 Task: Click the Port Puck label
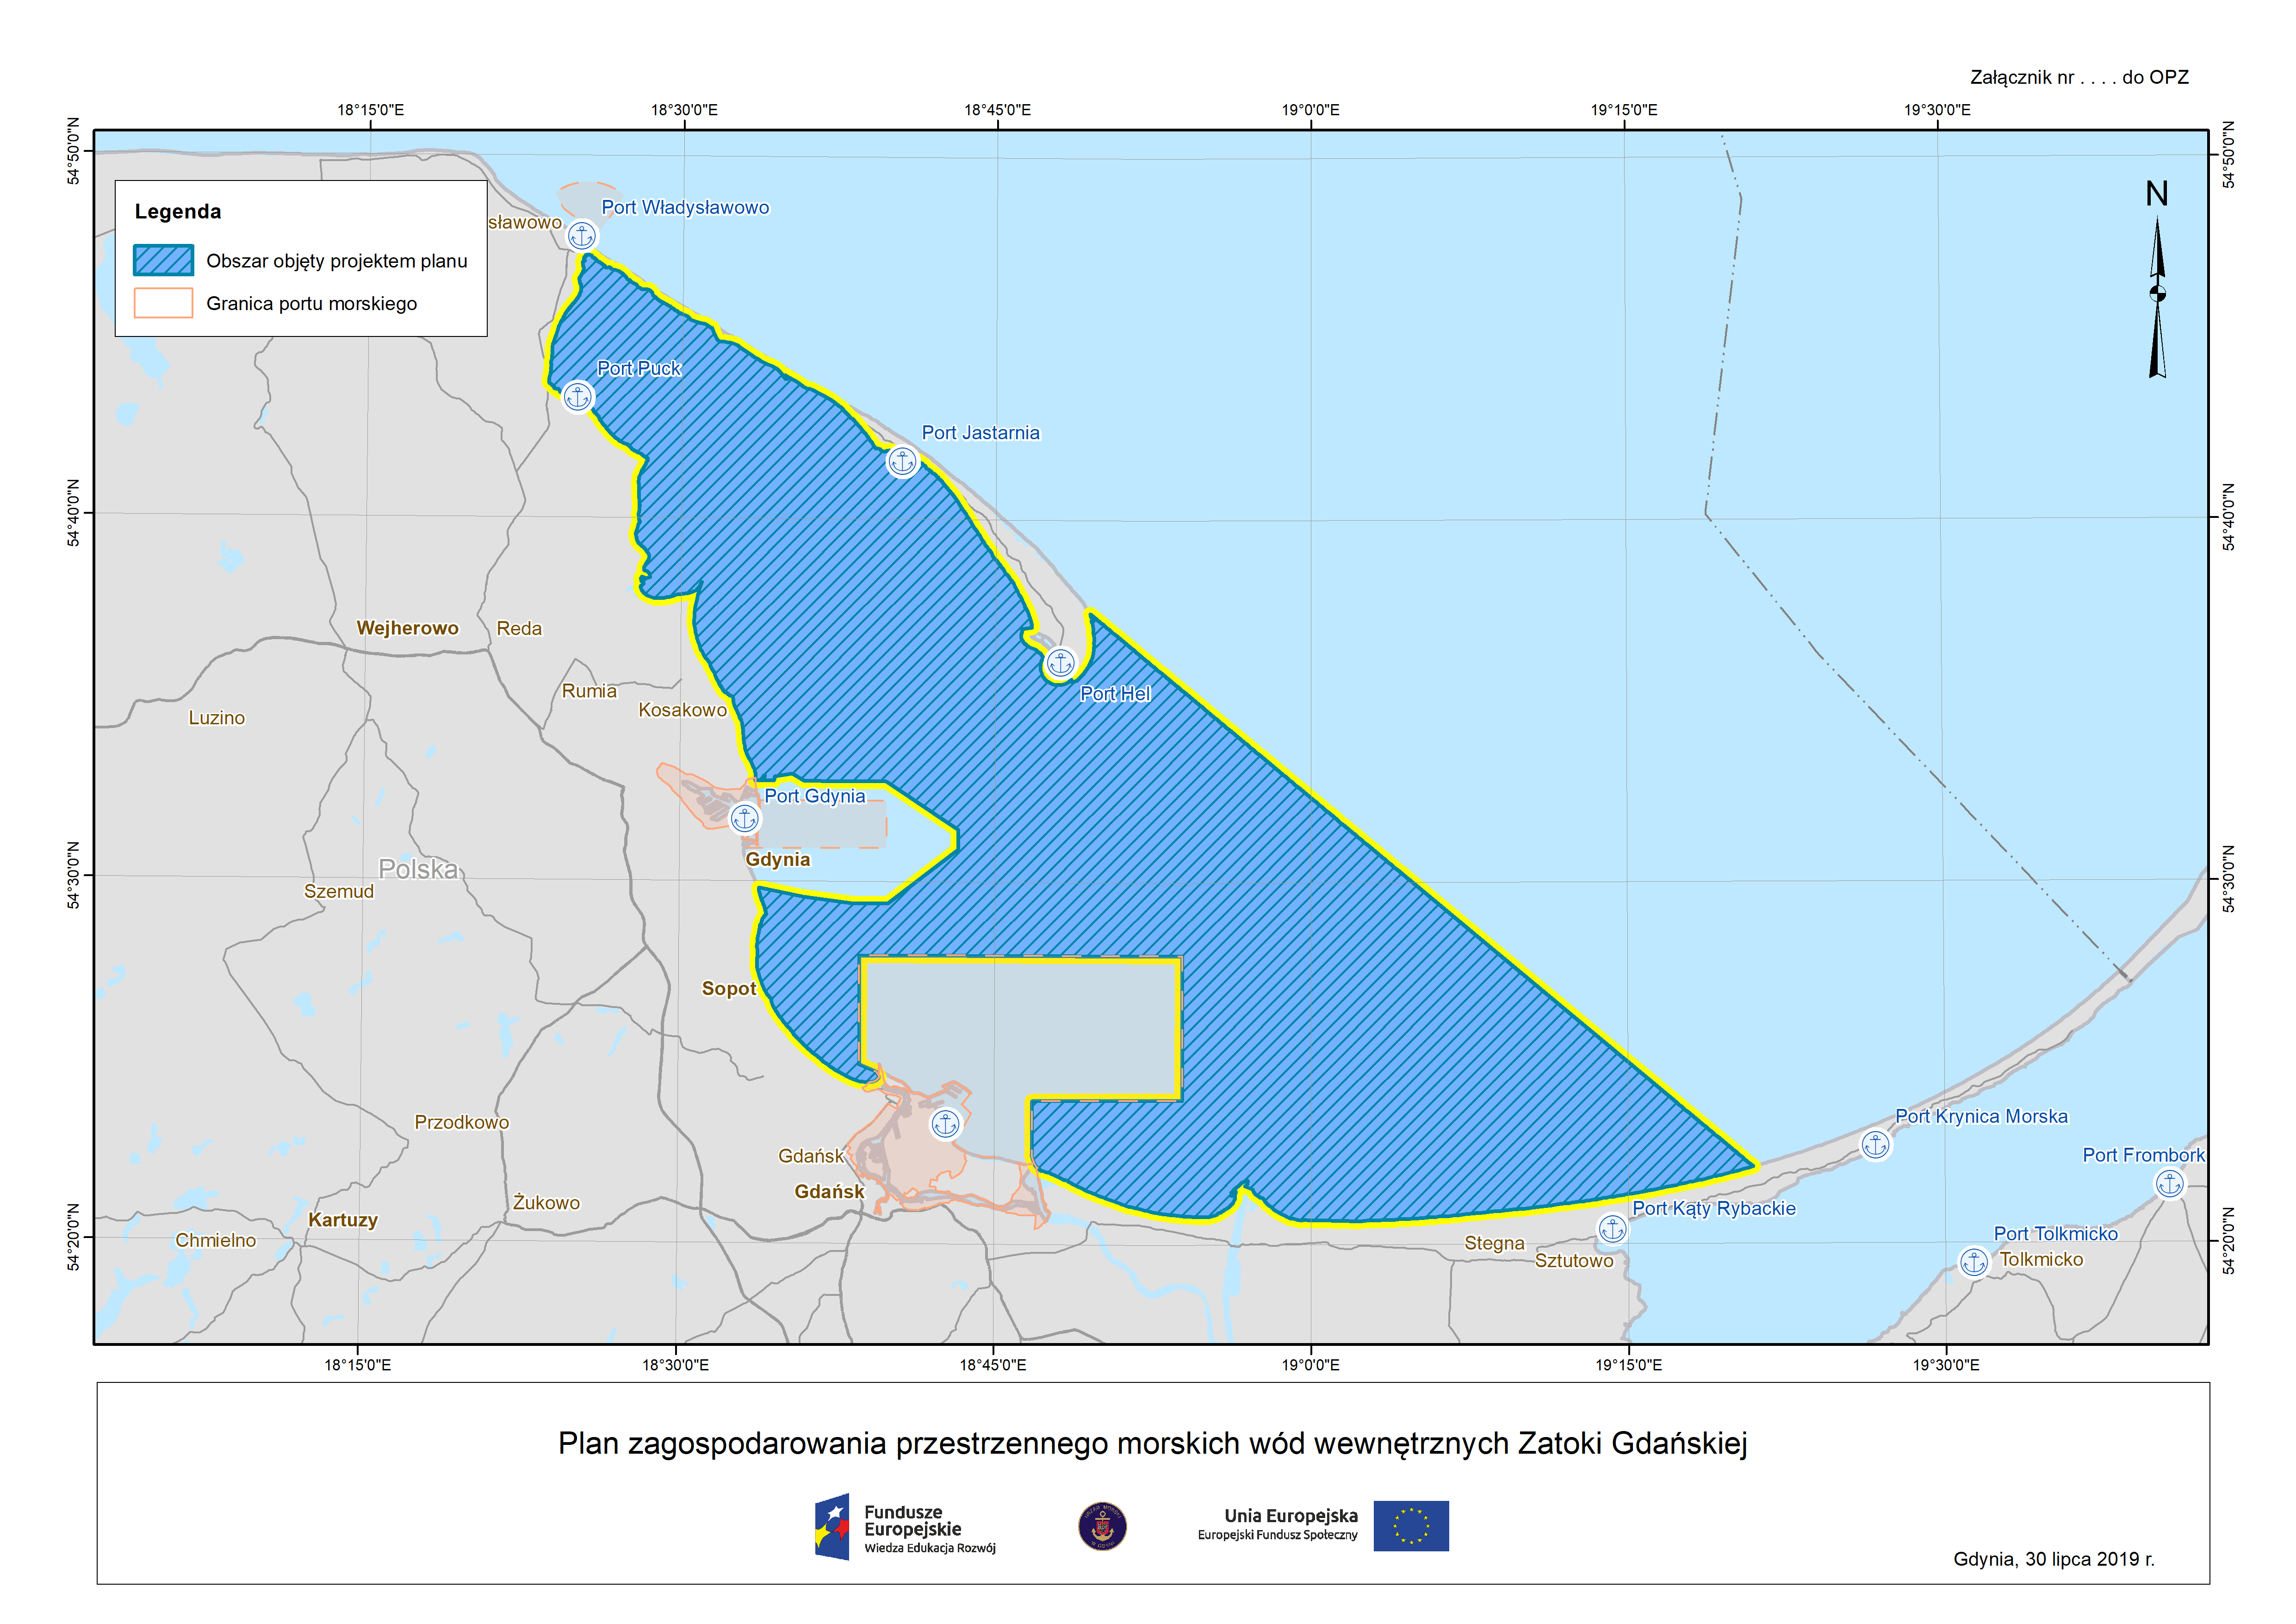click(638, 369)
